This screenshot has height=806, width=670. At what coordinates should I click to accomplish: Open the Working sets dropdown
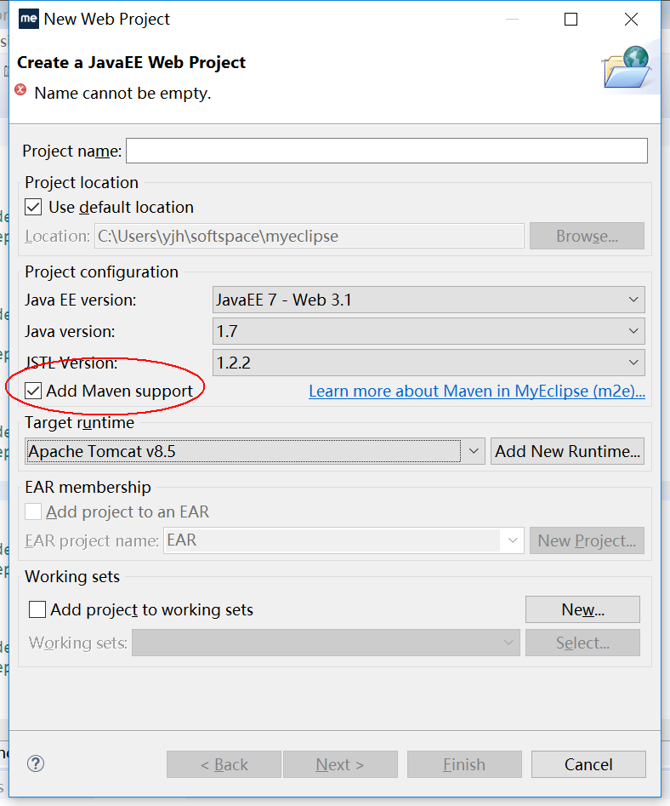[x=326, y=643]
